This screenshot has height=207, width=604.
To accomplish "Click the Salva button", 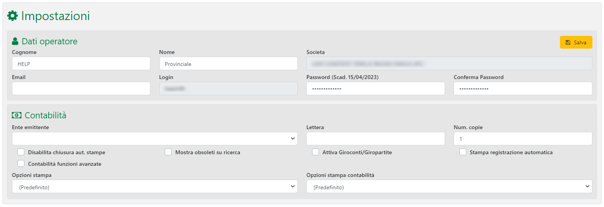I will click(x=576, y=42).
